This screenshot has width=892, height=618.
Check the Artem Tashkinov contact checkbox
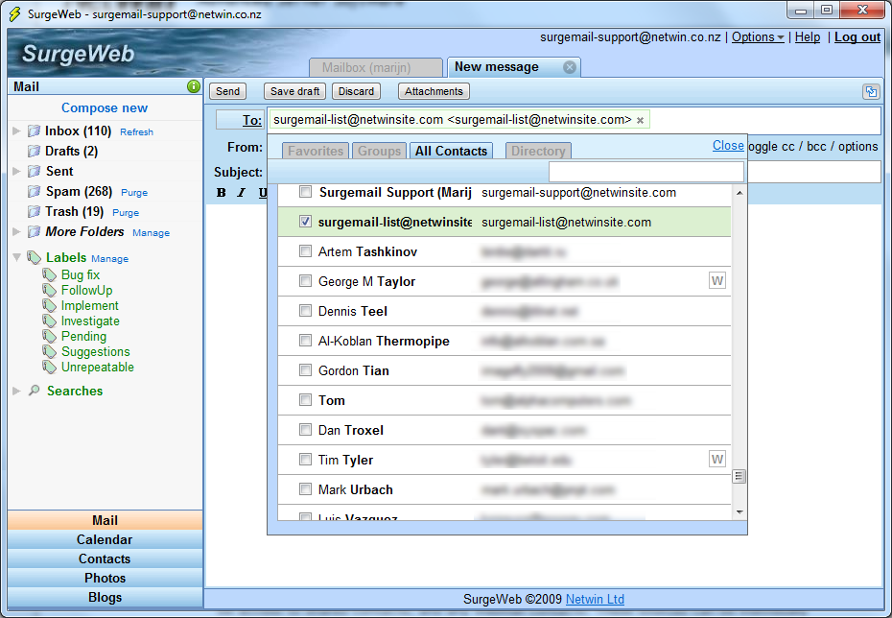click(x=305, y=252)
